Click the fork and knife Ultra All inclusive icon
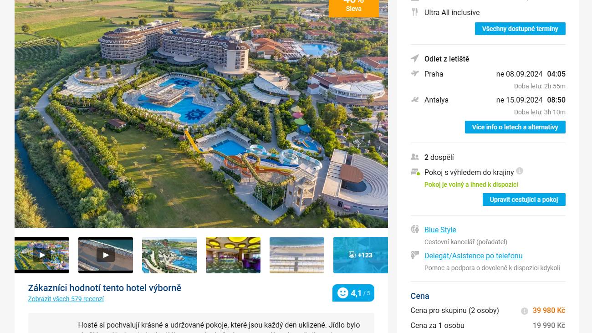Image resolution: width=592 pixels, height=333 pixels. [414, 12]
